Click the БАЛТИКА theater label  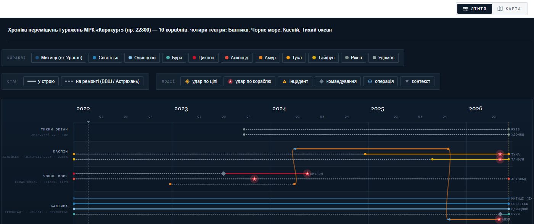coord(59,206)
